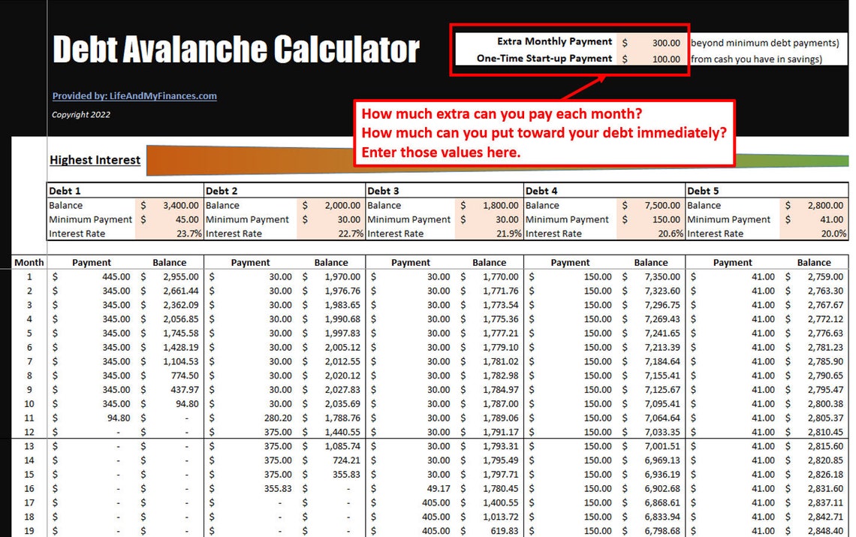The height and width of the screenshot is (537, 856).
Task: Click the Copyright 2022 text
Action: pyautogui.click(x=80, y=114)
